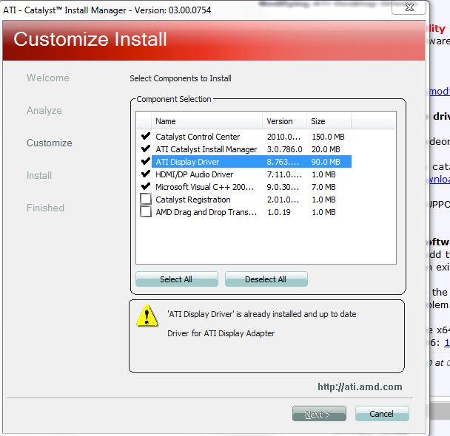Click the 7.0 MB size cell
The image size is (450, 436).
[x=323, y=187]
